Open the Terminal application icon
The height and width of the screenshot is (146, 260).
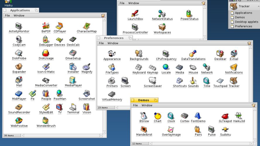click(x=73, y=107)
